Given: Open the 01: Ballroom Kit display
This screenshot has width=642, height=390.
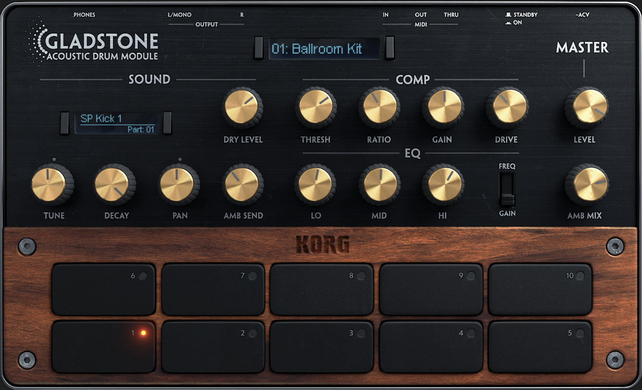Looking at the screenshot, I should (323, 49).
